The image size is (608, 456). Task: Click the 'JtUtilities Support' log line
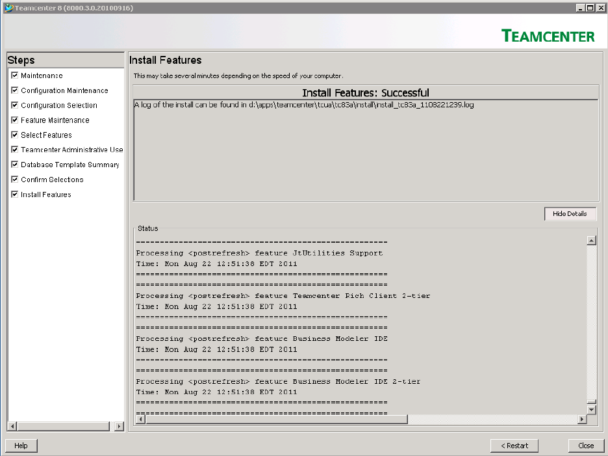click(259, 253)
